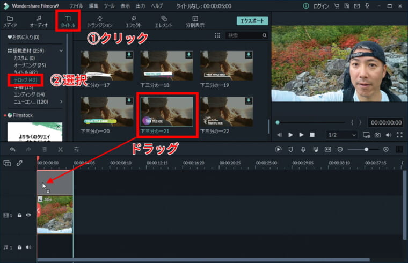Open the 編集 menu
The height and width of the screenshot is (263, 408).
pos(93,6)
